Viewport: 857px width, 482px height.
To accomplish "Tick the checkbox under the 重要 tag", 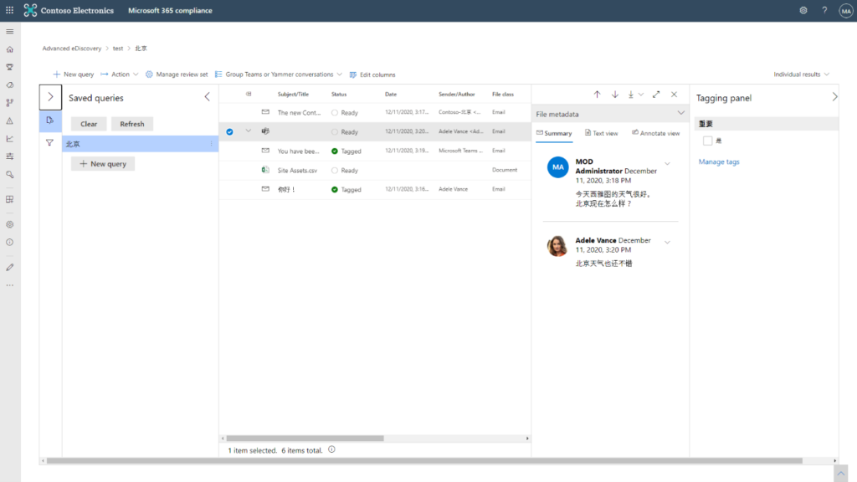I will (x=707, y=141).
